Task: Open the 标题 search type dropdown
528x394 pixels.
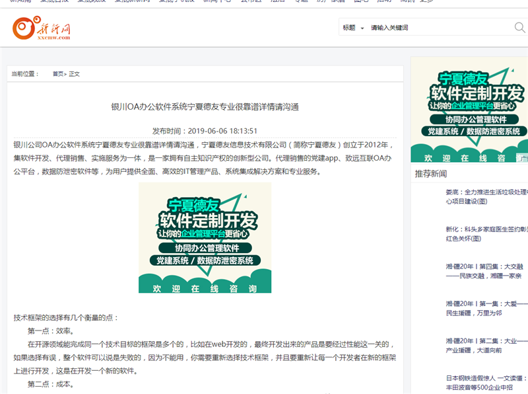Action: click(353, 28)
